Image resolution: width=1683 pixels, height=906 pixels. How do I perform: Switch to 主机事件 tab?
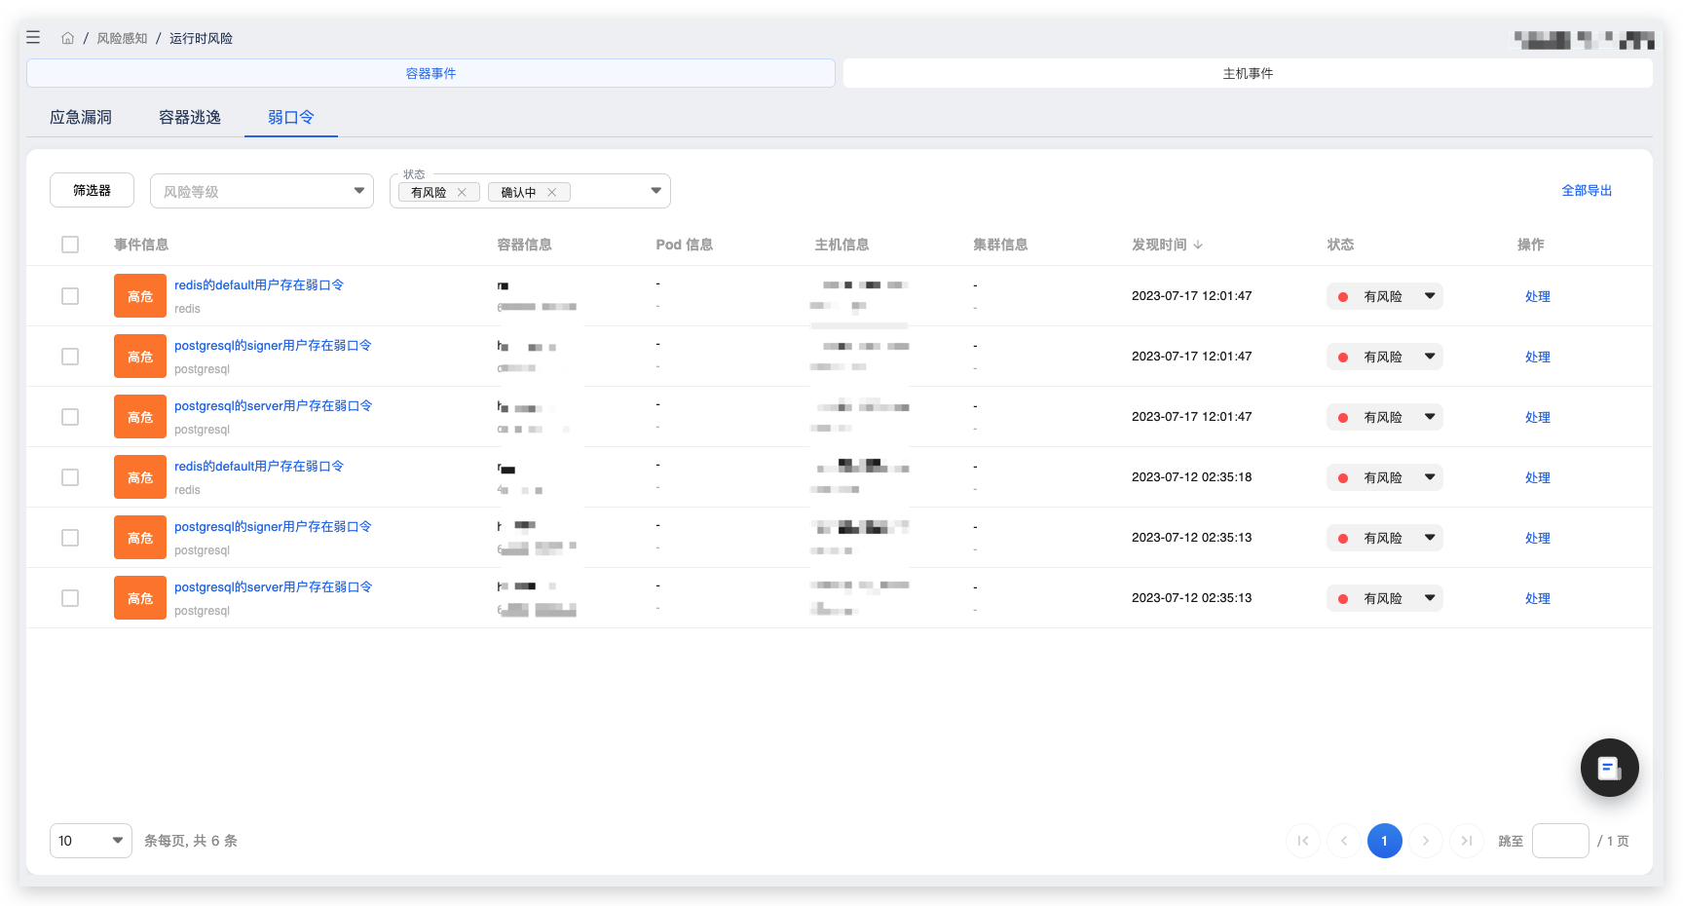pyautogui.click(x=1248, y=73)
